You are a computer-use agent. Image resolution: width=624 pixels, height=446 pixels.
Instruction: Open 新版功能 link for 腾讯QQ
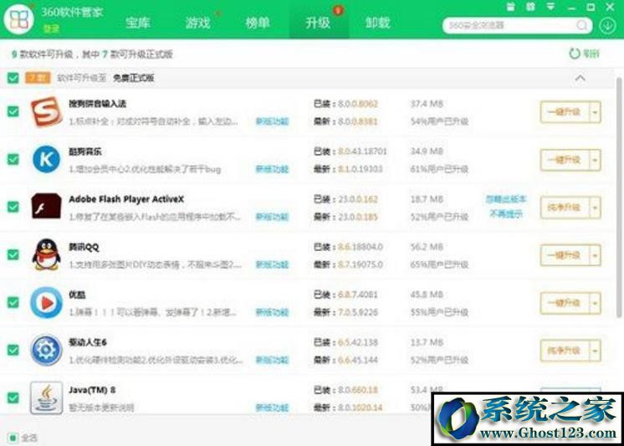point(272,264)
